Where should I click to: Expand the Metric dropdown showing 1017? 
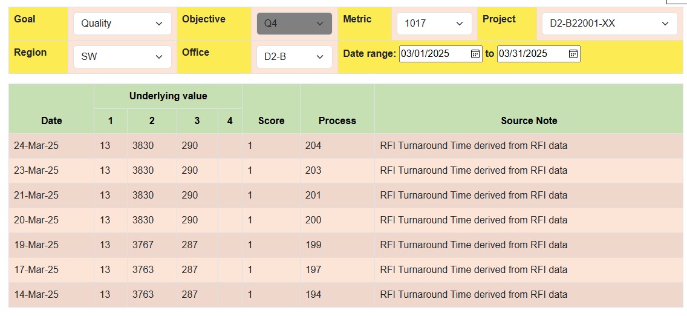click(434, 24)
